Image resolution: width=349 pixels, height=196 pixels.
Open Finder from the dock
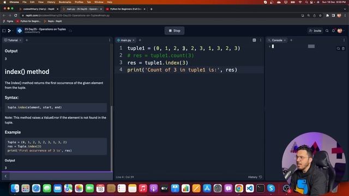coord(15,188)
